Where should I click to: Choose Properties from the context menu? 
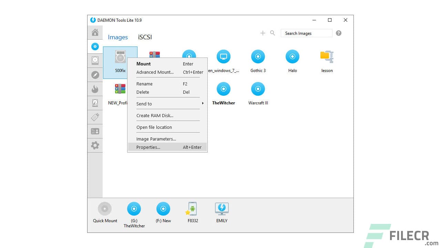pos(148,147)
